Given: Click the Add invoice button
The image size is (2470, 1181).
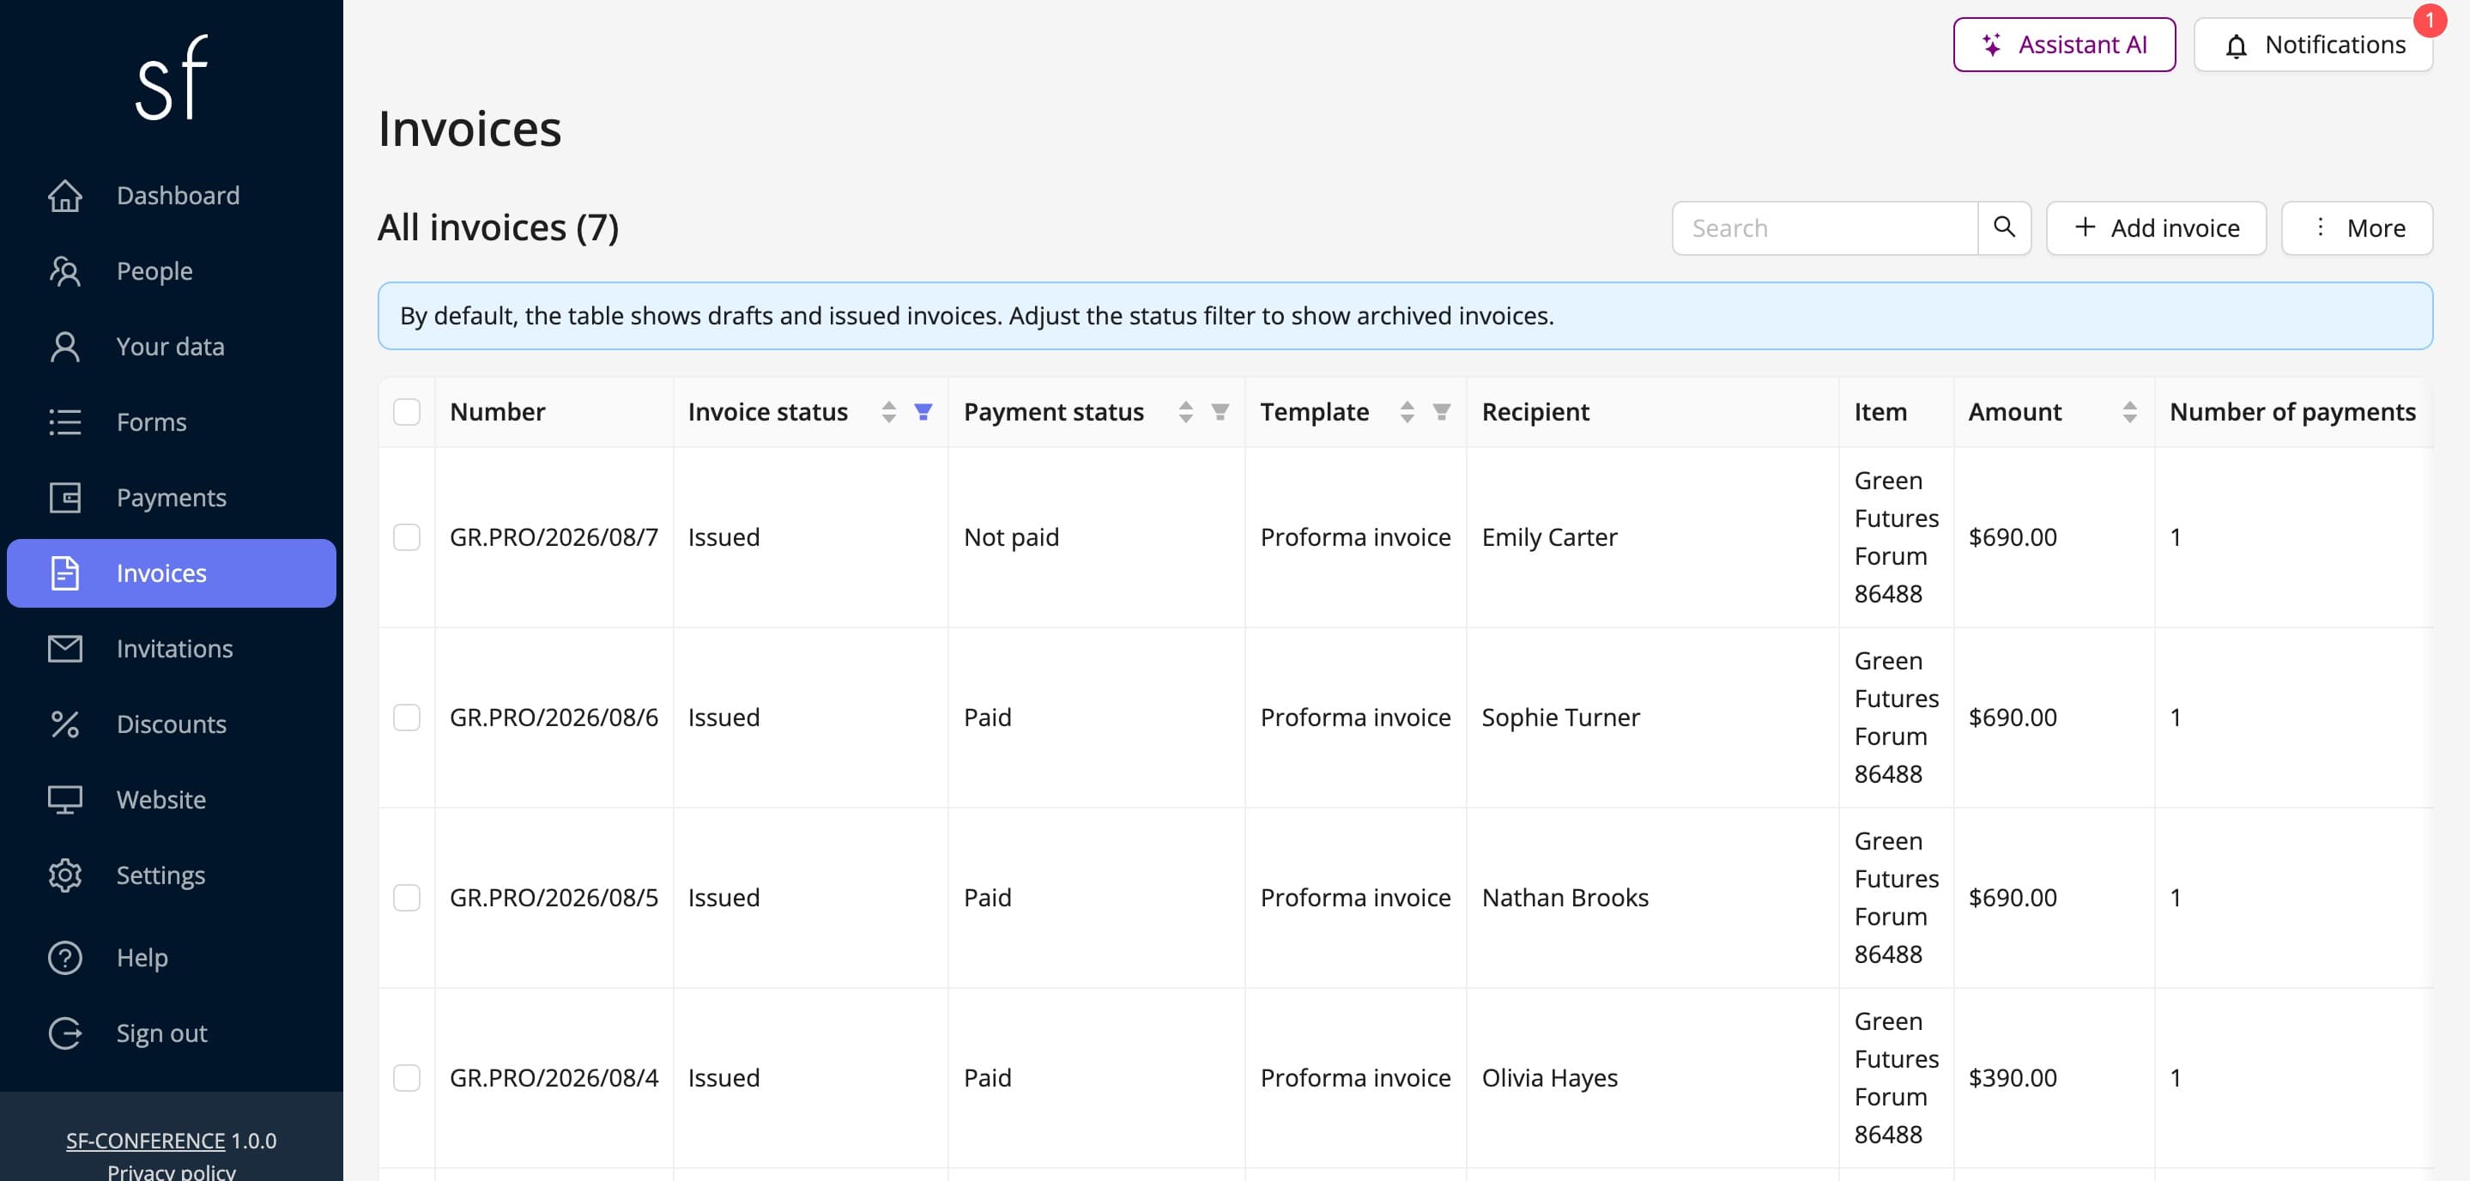Looking at the screenshot, I should tap(2156, 227).
